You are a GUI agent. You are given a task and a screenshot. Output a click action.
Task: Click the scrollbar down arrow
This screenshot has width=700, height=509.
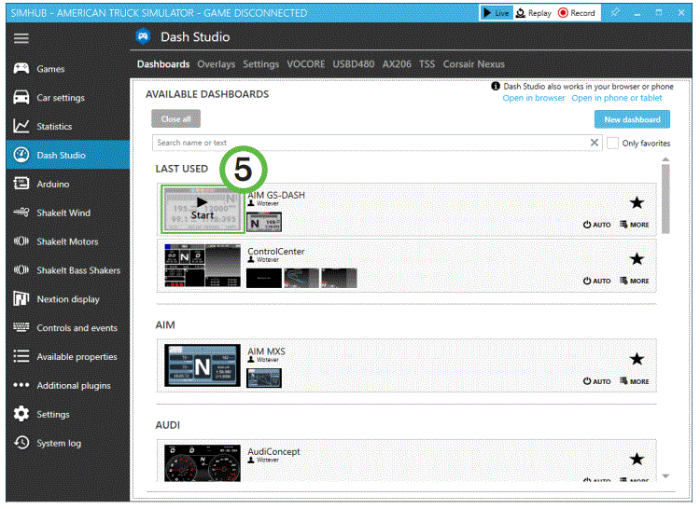click(665, 476)
